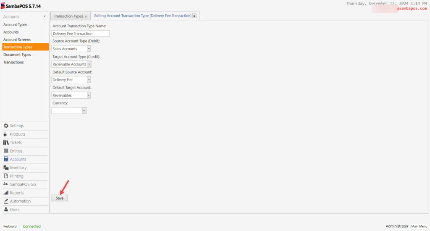Image resolution: width=430 pixels, height=231 pixels.
Task: Click the Entities label in navigation
Action: click(x=16, y=151)
